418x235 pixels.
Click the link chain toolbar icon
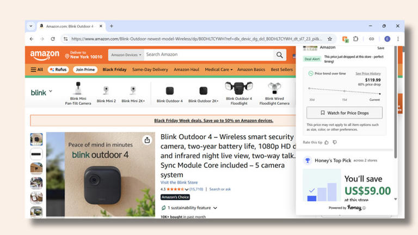[371, 39]
